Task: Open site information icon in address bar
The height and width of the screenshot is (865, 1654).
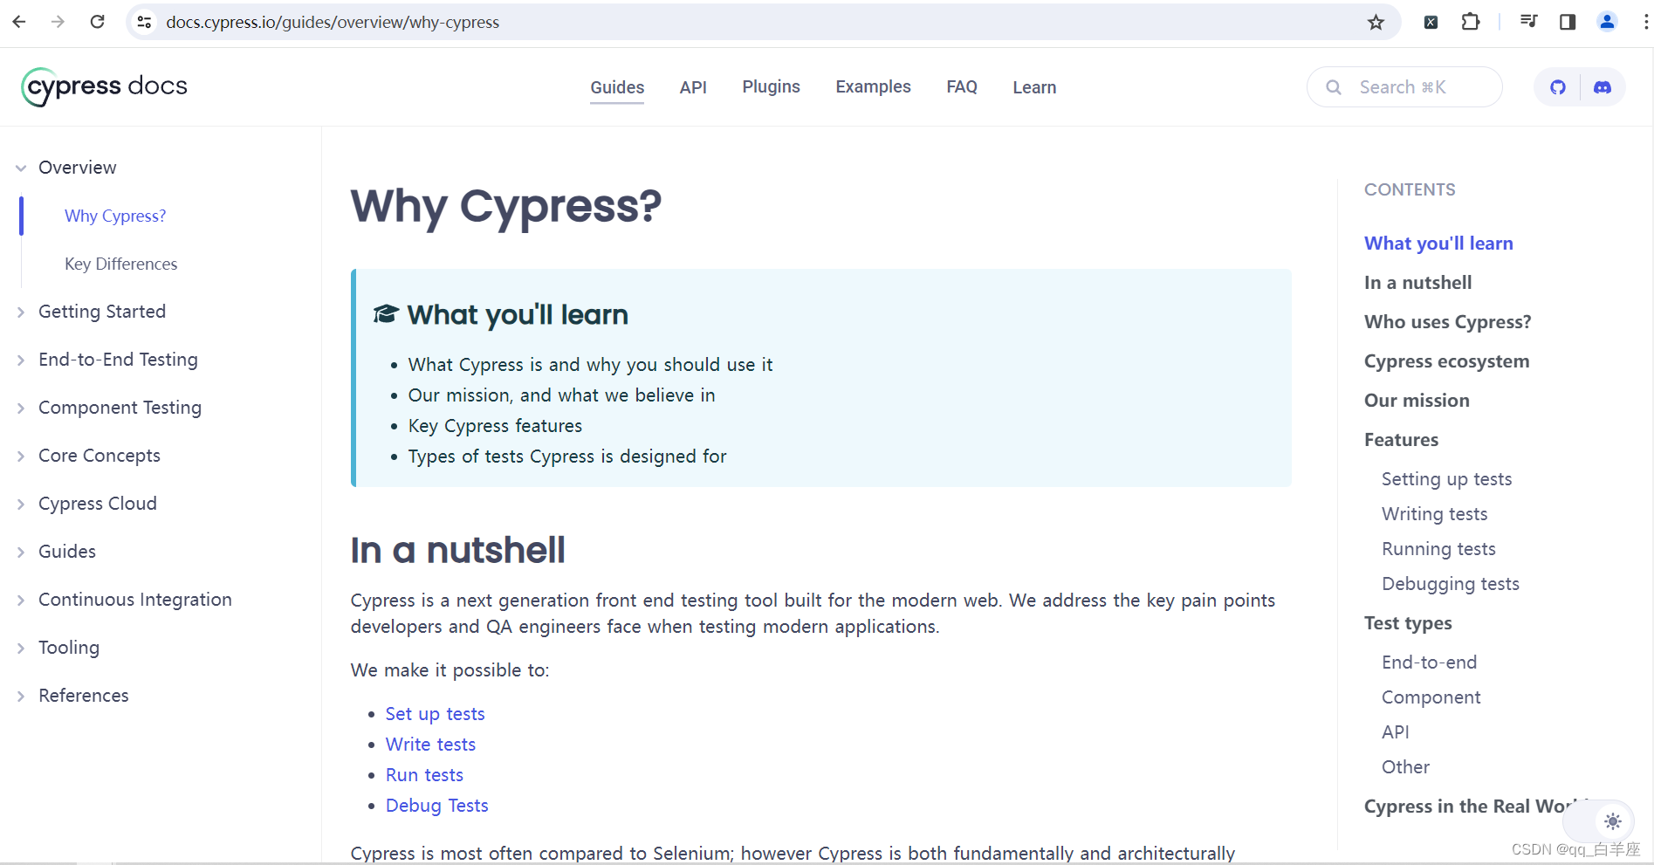Action: click(145, 22)
